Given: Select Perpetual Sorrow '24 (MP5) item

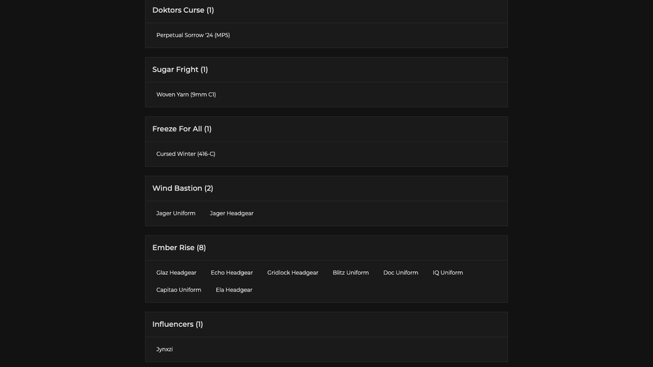Looking at the screenshot, I should point(193,36).
